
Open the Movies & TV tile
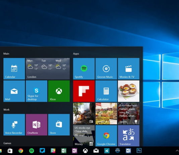[129, 69]
